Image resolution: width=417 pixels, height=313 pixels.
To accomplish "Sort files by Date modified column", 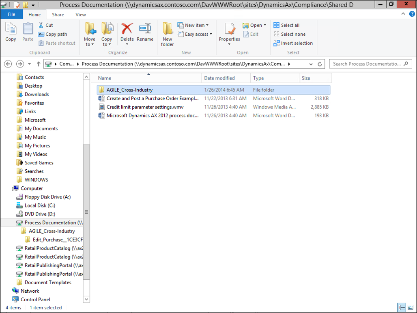I will (219, 78).
